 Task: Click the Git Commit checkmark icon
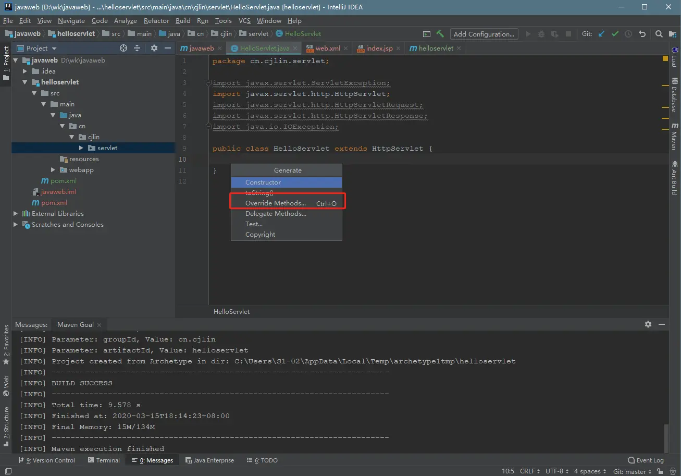coord(615,34)
